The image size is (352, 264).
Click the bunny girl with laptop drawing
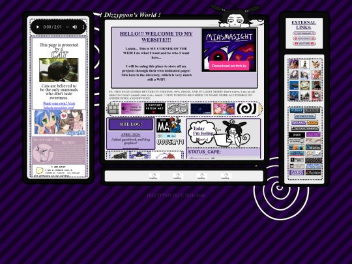pos(232,134)
